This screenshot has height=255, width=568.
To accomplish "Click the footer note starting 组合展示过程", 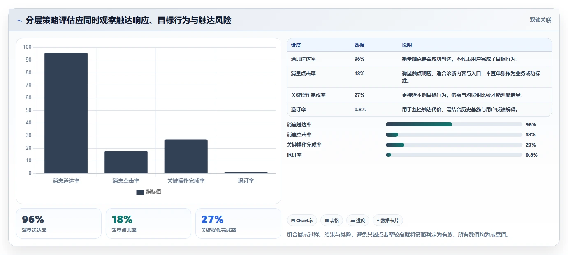I will tap(398, 235).
